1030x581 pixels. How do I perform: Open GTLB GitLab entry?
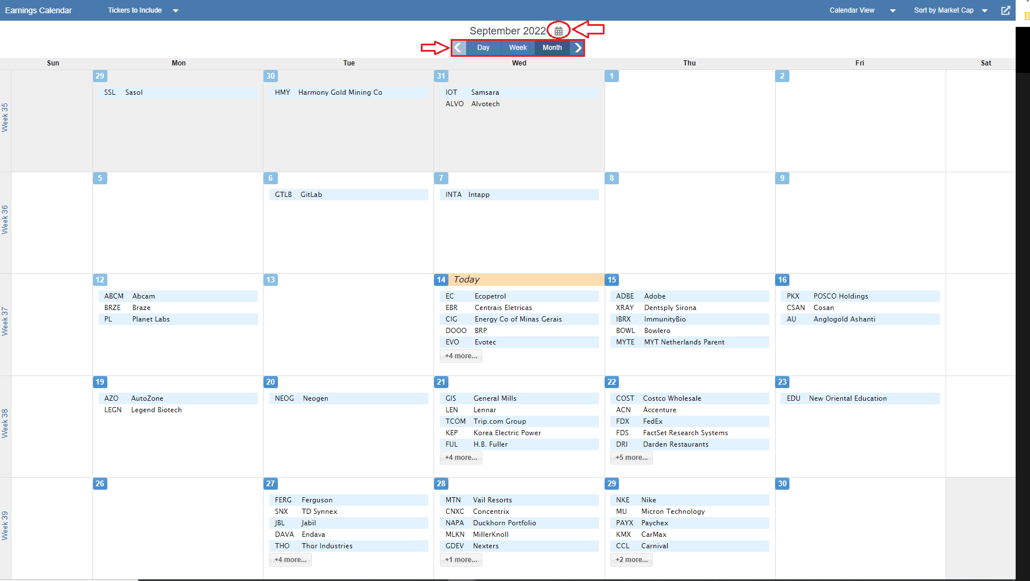point(349,195)
